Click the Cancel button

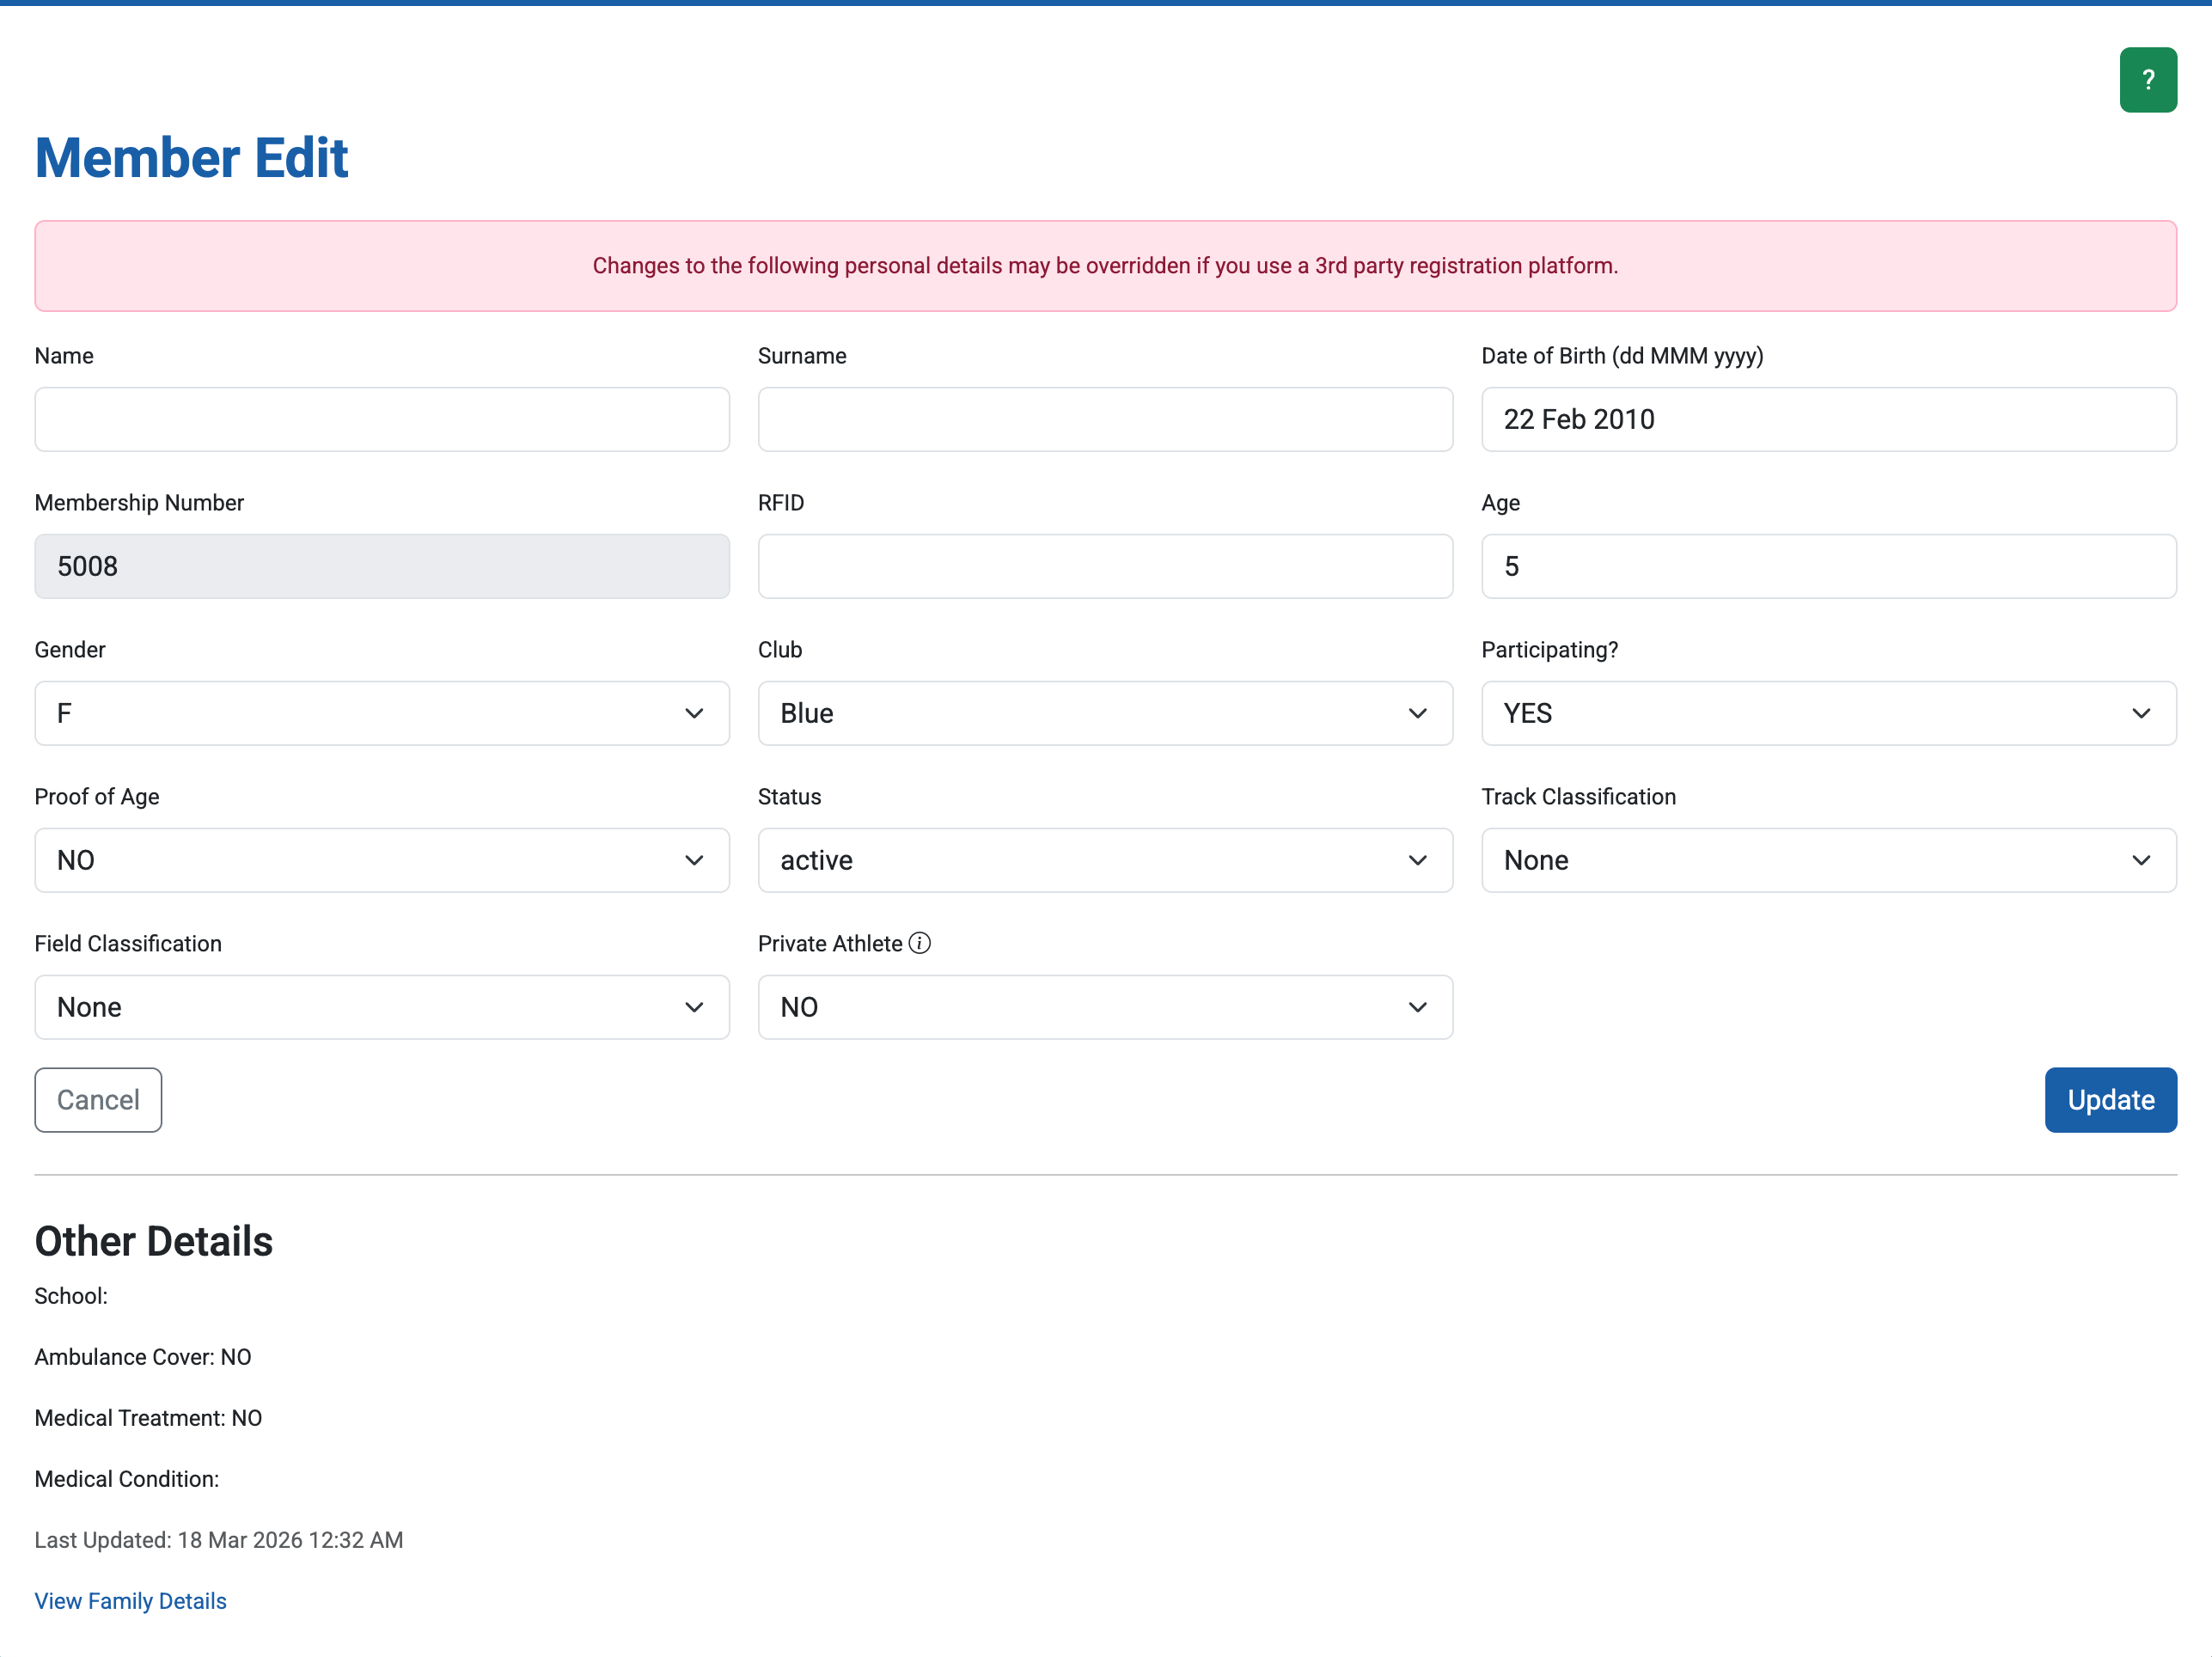pos(98,1100)
